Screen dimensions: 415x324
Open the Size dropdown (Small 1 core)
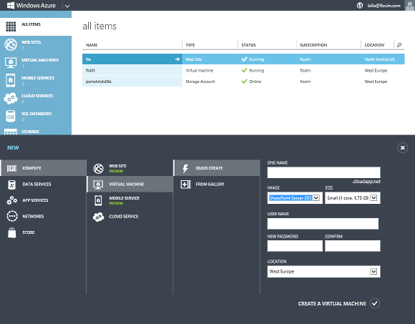pos(353,198)
